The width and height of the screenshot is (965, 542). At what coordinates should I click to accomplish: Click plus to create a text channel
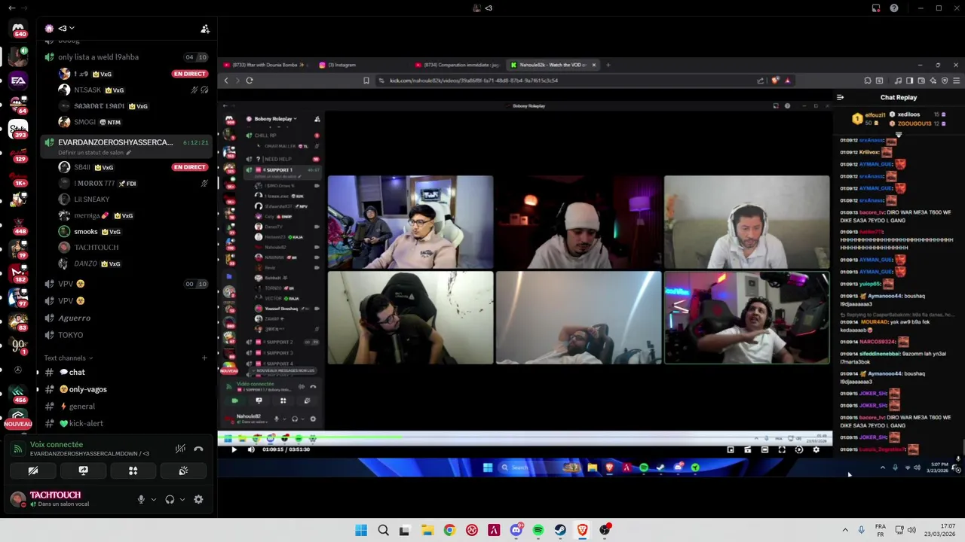204,358
